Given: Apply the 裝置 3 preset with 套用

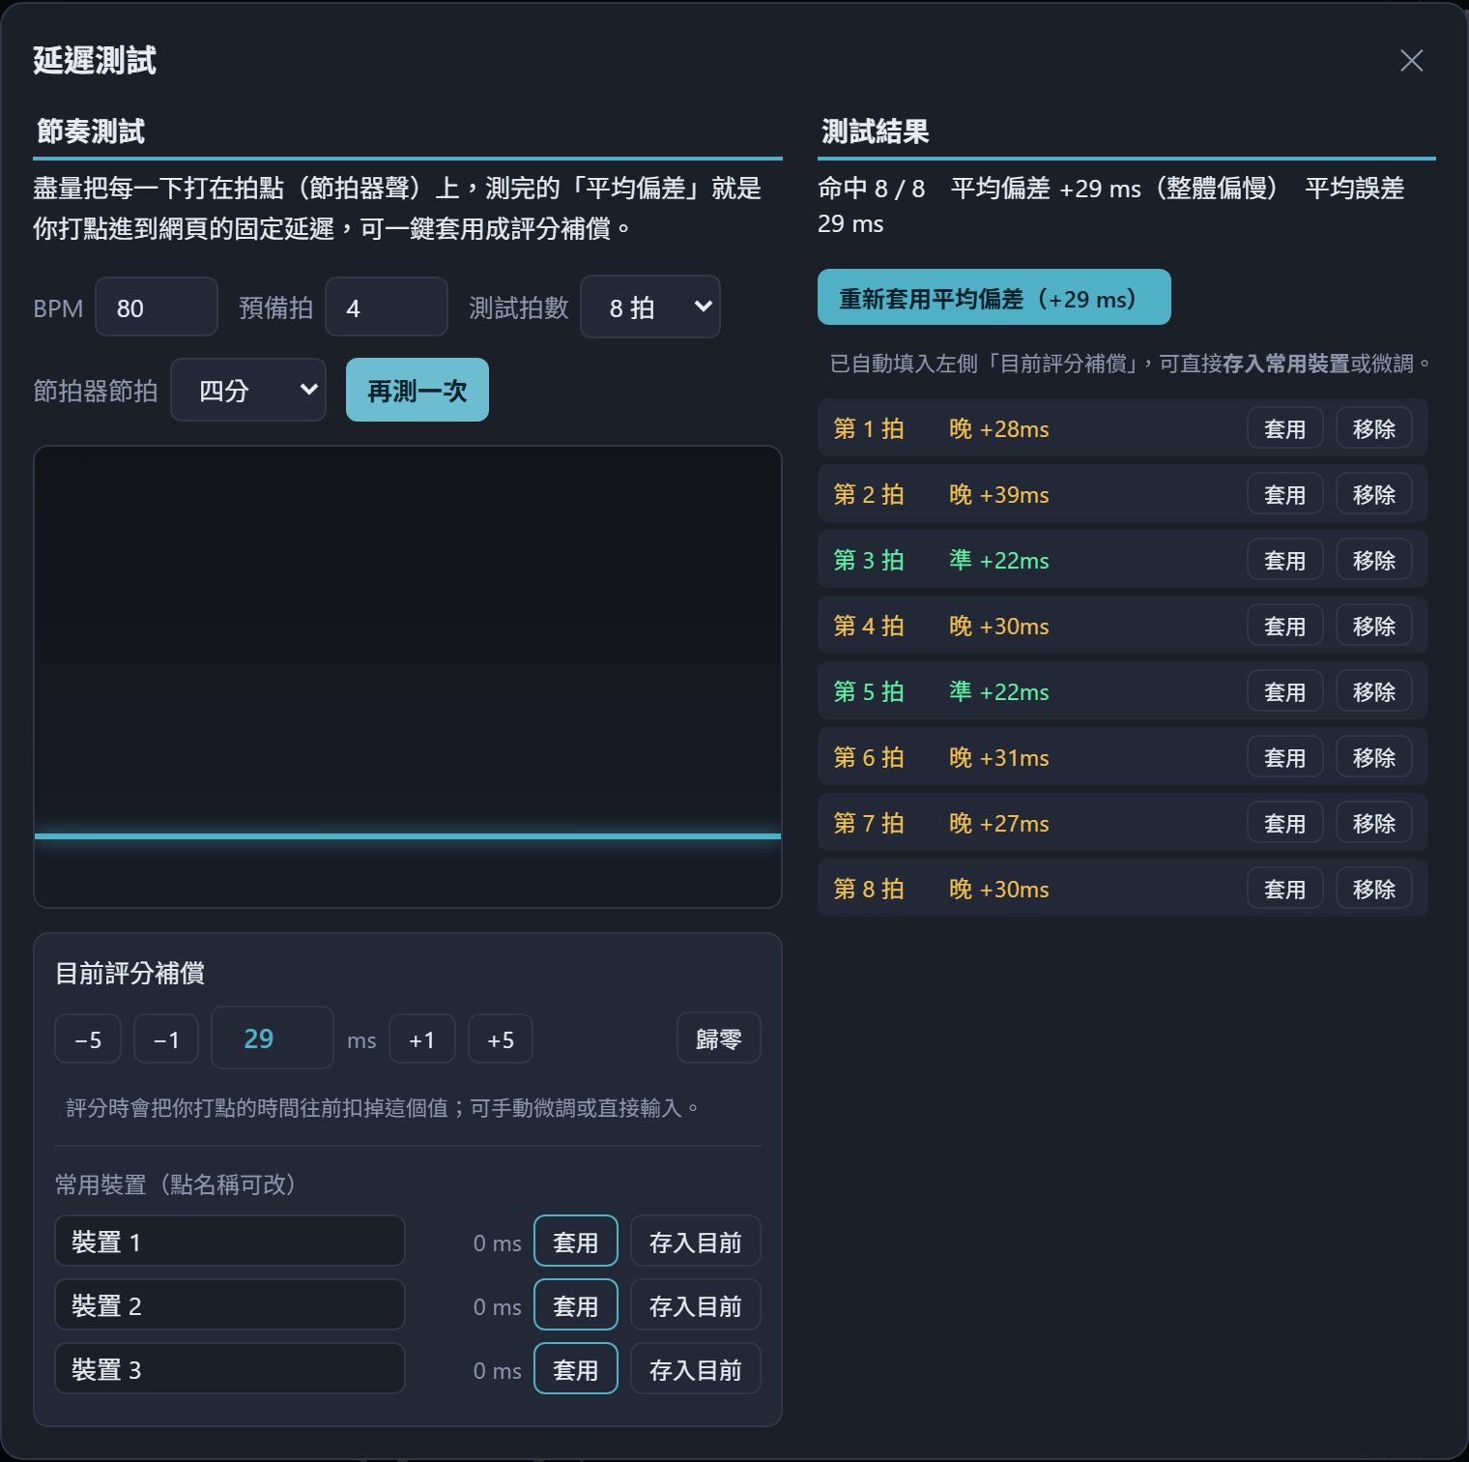Looking at the screenshot, I should [576, 1368].
